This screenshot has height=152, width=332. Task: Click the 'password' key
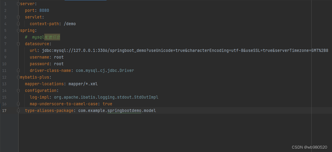(39, 64)
